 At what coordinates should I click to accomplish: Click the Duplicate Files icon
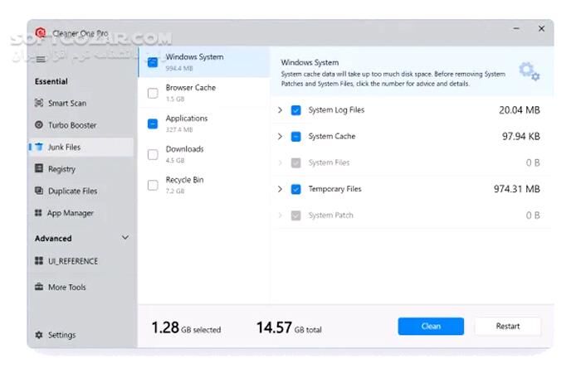click(39, 191)
